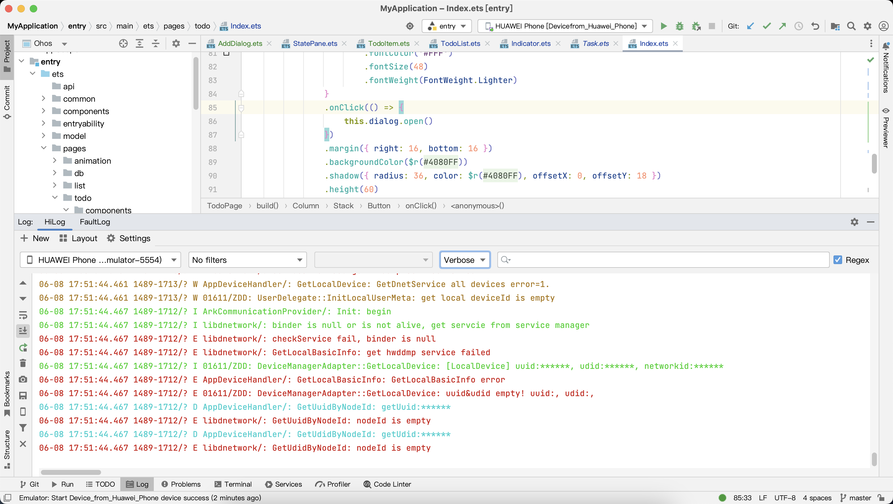
Task: Take device screenshot with camera icon
Action: click(x=23, y=379)
